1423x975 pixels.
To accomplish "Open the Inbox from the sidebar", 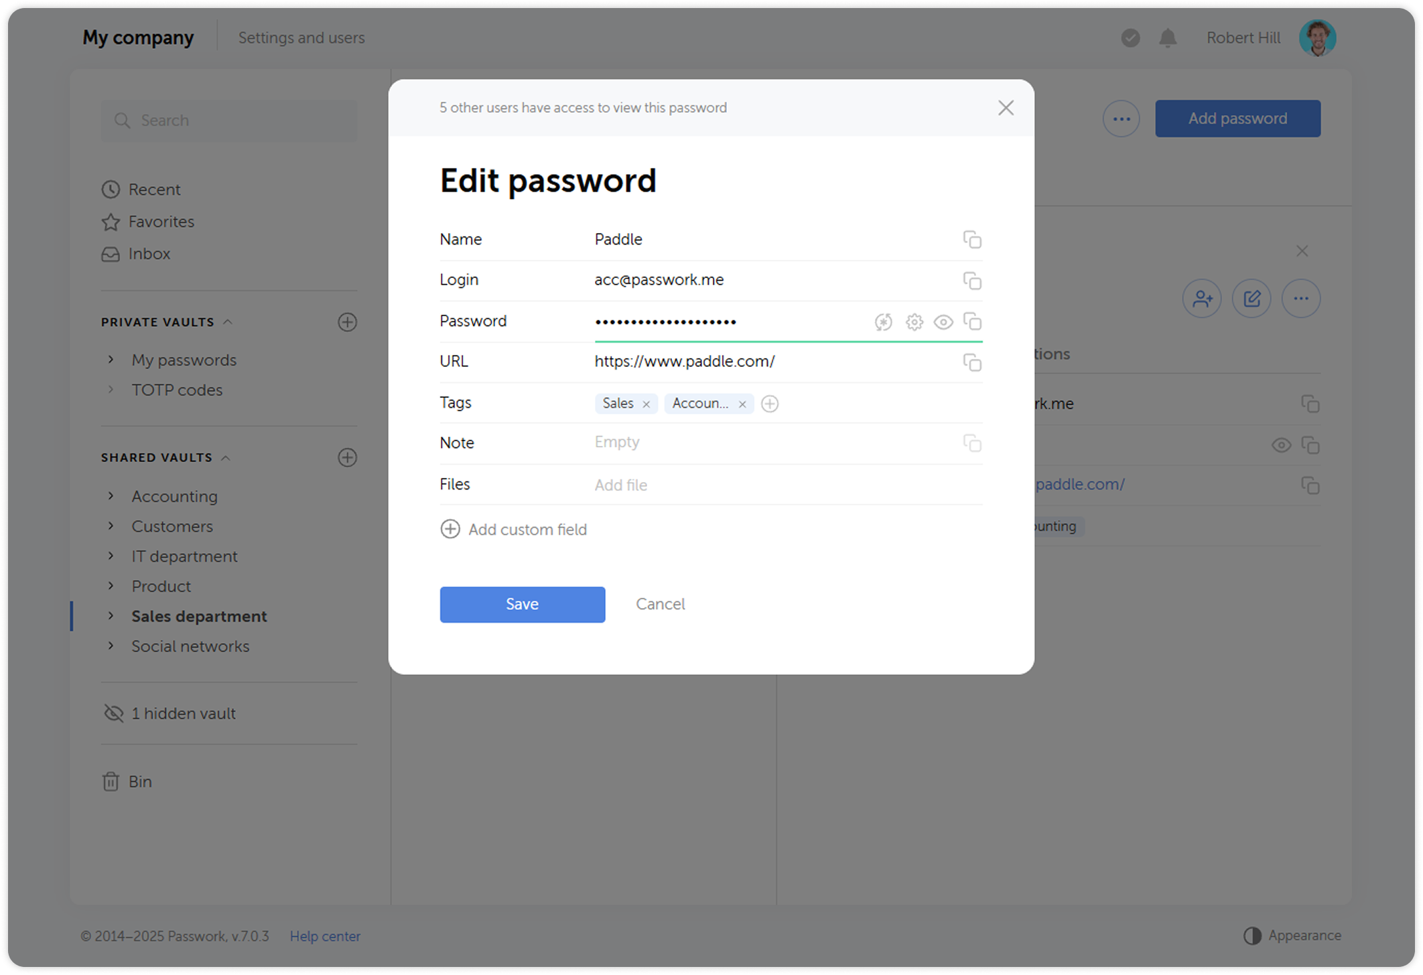I will click(x=149, y=254).
